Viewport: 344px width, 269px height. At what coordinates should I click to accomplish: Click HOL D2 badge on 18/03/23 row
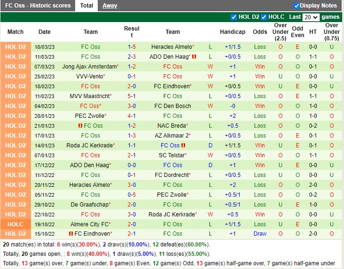click(16, 47)
